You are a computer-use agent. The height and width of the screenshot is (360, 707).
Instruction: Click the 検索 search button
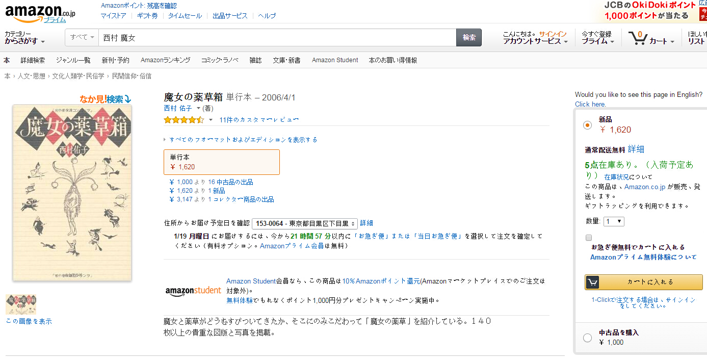(x=469, y=37)
